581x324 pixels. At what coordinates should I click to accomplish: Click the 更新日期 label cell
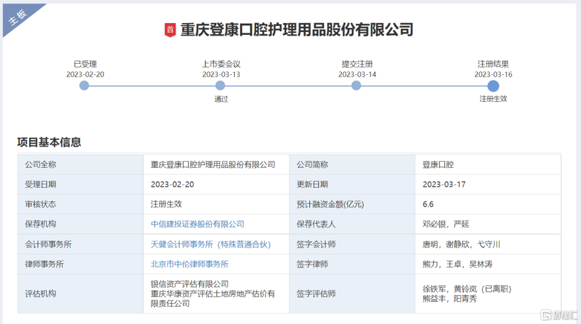pos(352,184)
